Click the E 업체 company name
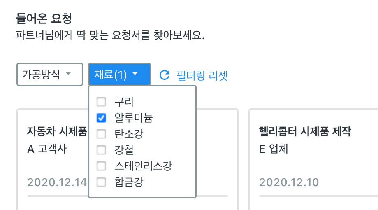The width and height of the screenshot is (378, 210). click(274, 149)
